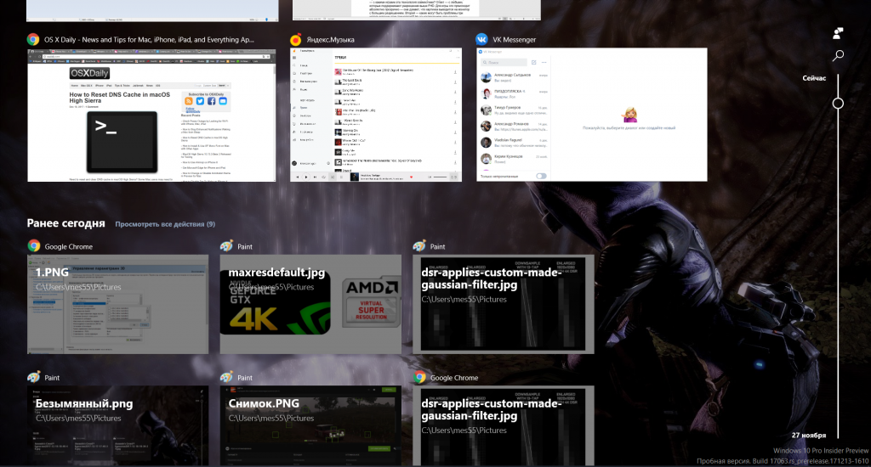Screen dimensions: 871x467
Task: Click 'How to Reset DNS Cache' headline in OSXDaily
Action: click(119, 98)
